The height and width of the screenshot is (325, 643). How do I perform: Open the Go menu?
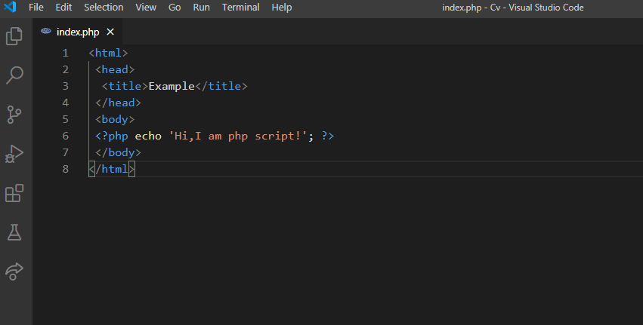pyautogui.click(x=175, y=8)
